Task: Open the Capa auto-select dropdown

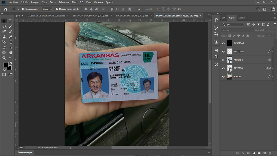Action: coord(47,9)
